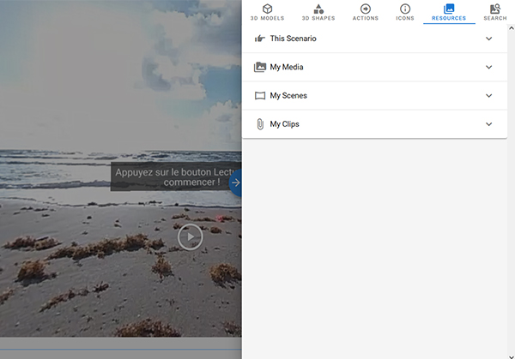
Task: Expand This Scenario with its chevron
Action: point(489,39)
